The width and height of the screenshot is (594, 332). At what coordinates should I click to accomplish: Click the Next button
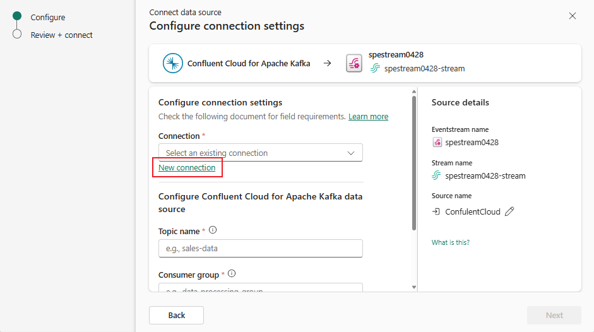pos(554,315)
